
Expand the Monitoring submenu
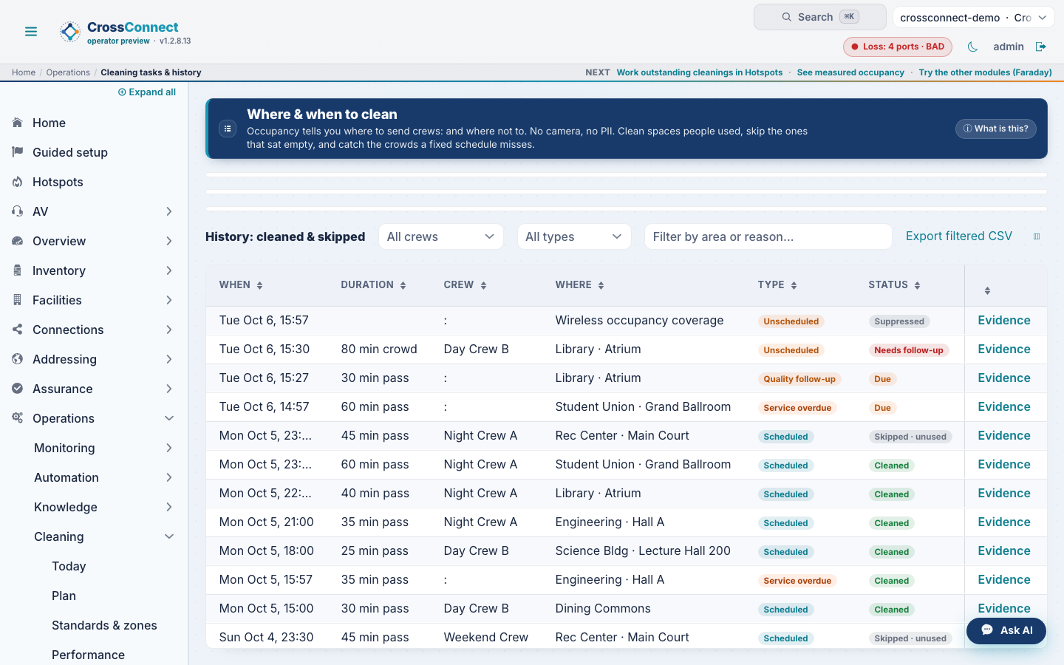pos(169,448)
